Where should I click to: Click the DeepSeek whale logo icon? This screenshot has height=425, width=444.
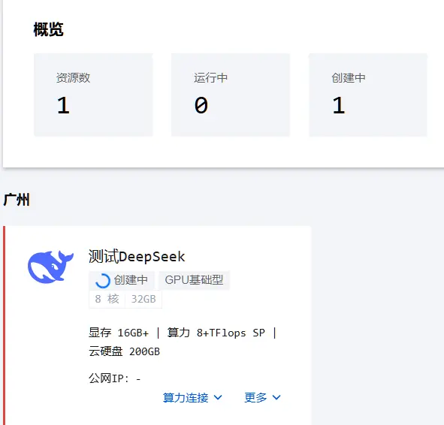click(50, 267)
